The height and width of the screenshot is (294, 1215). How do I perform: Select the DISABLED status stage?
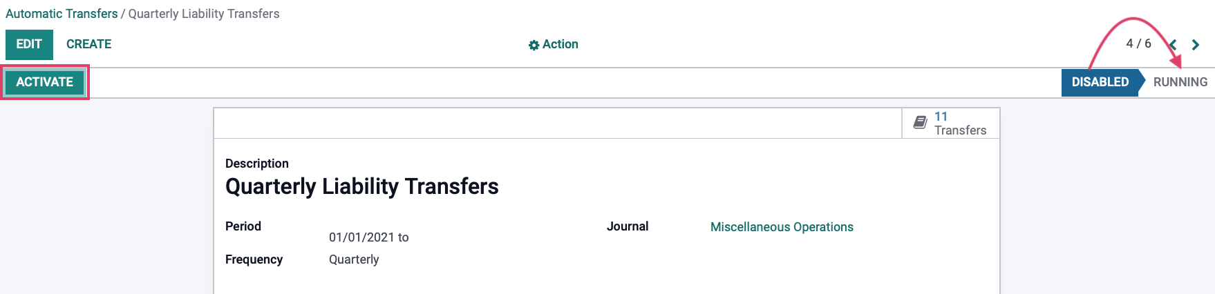click(1100, 82)
